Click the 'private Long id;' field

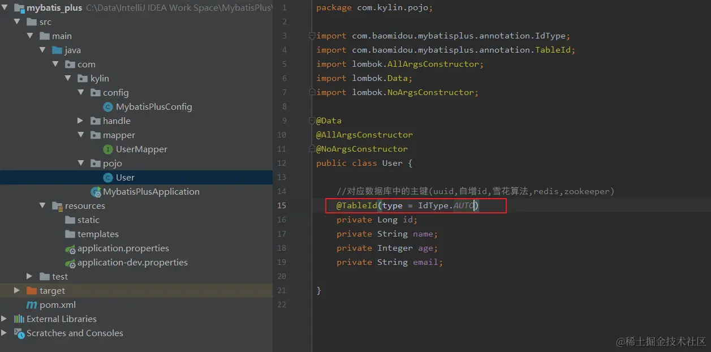377,220
